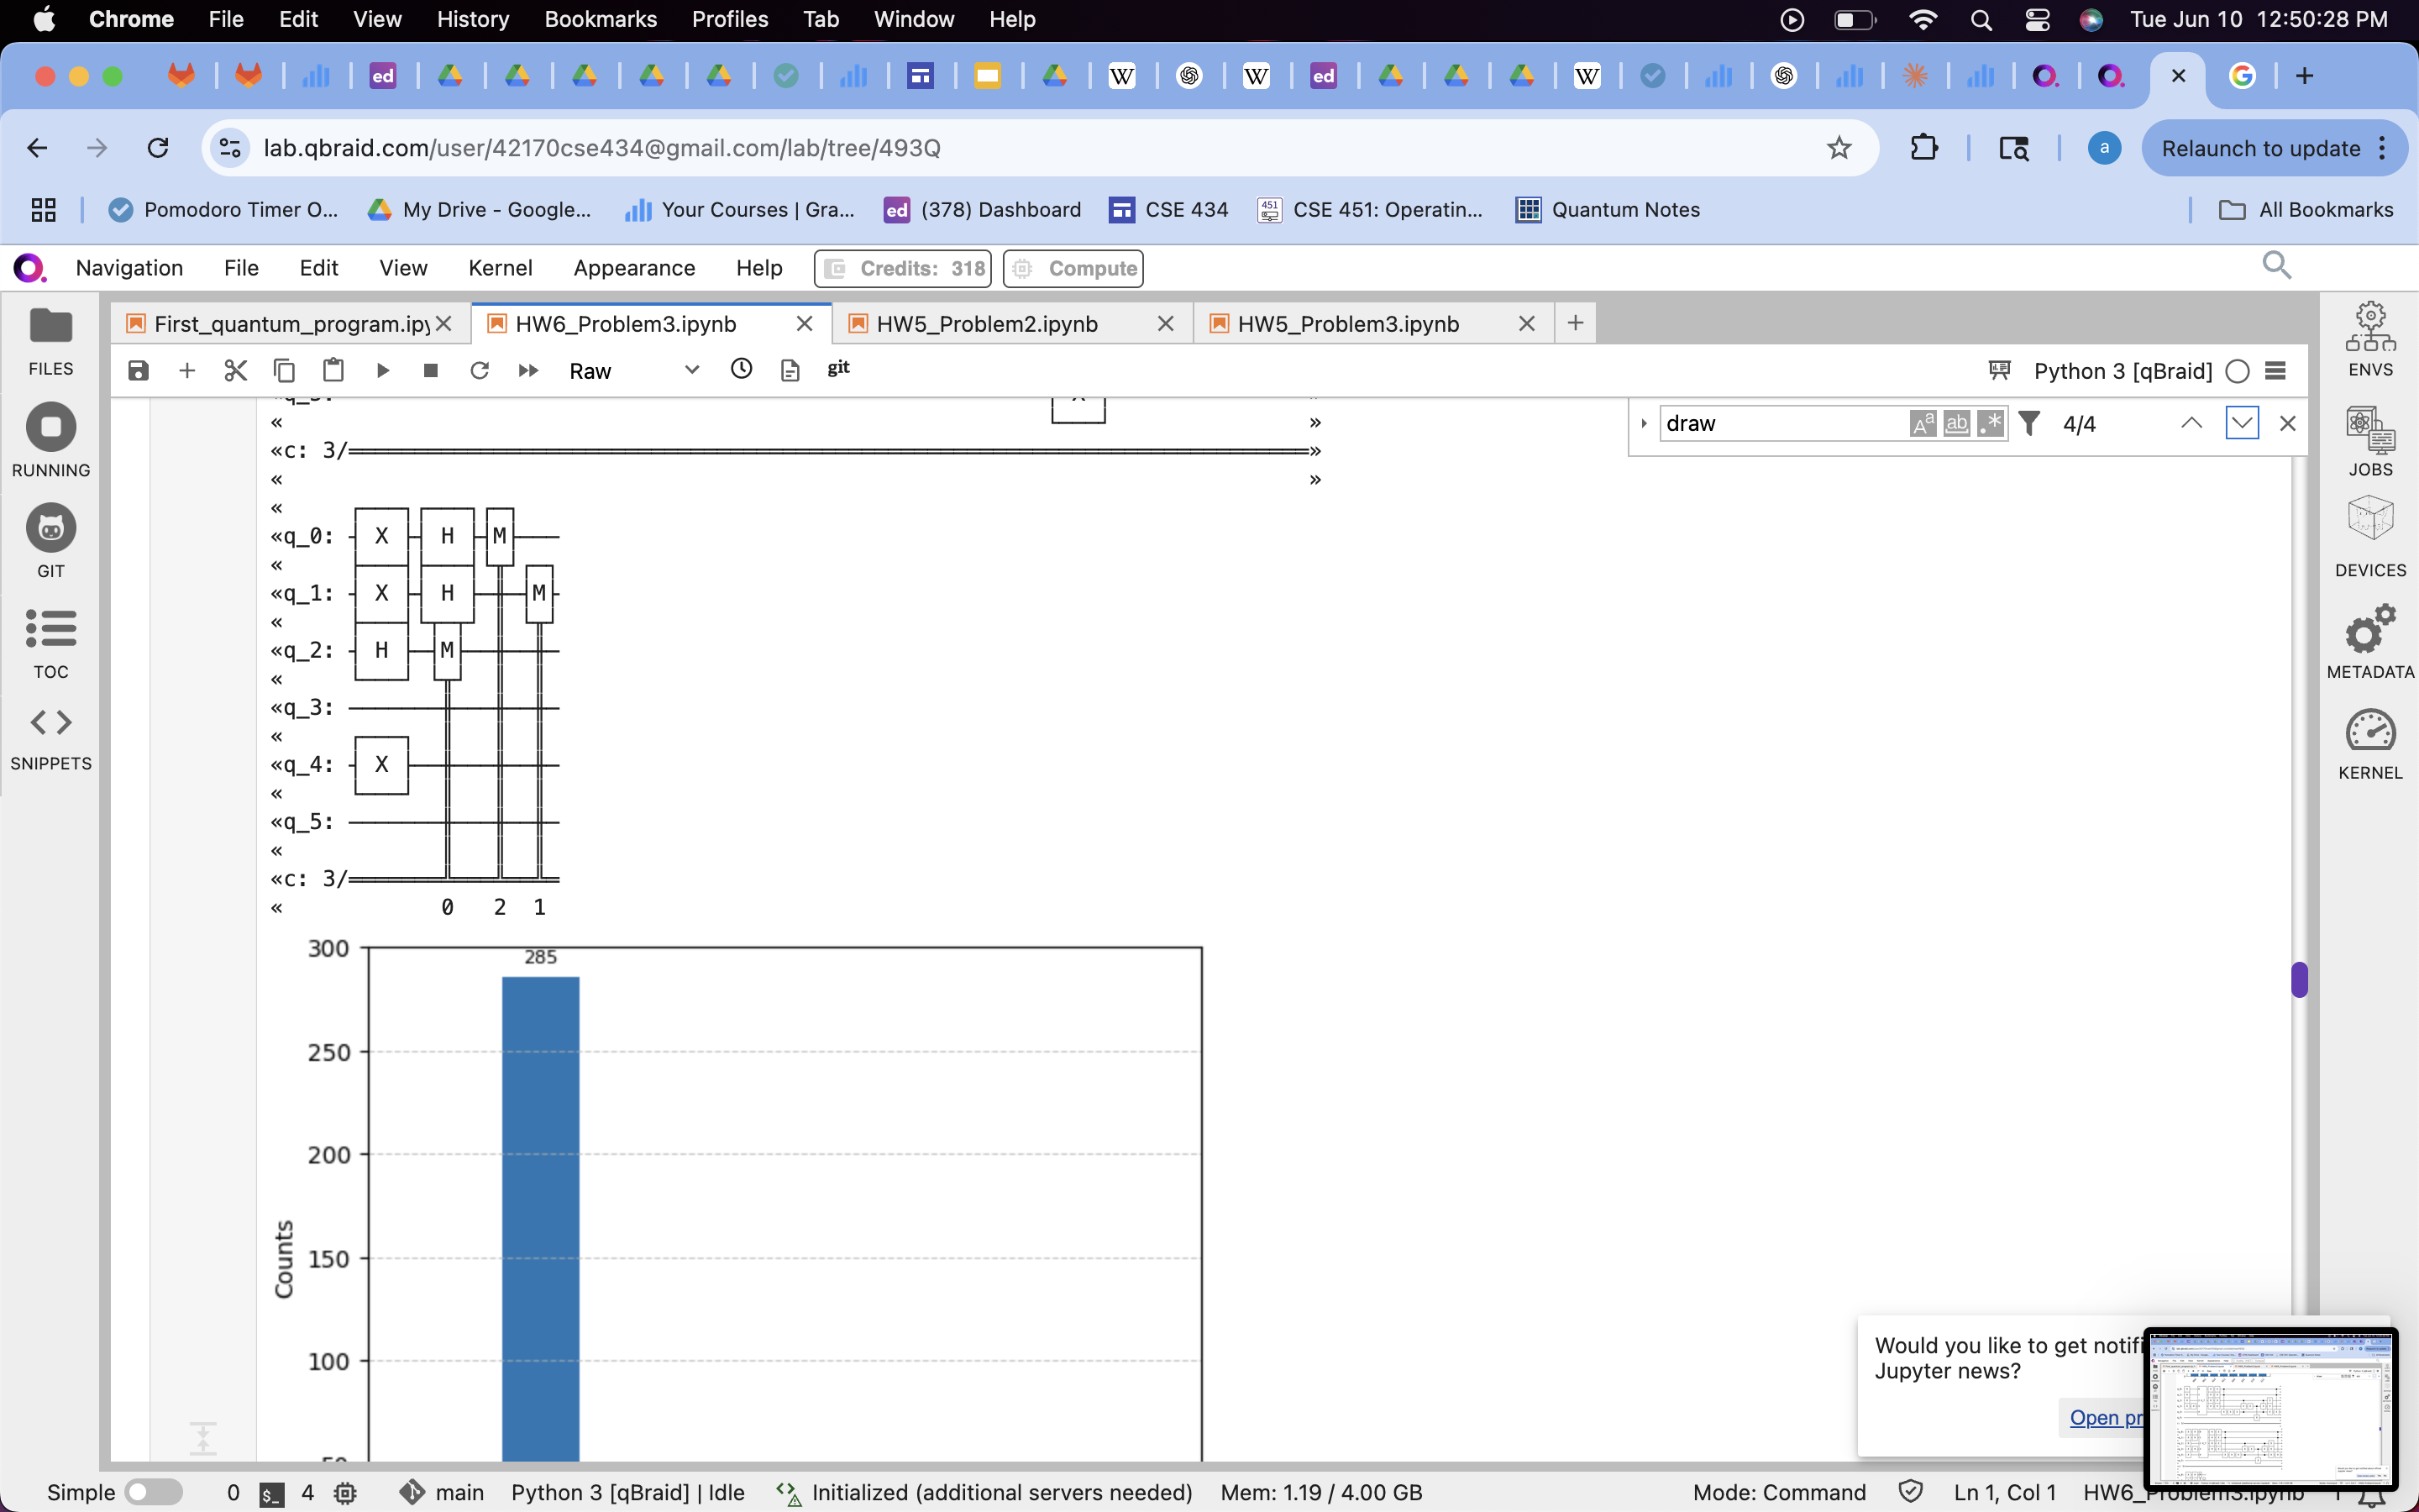Click the notebook vertical scrollbar thumb

click(x=2299, y=980)
